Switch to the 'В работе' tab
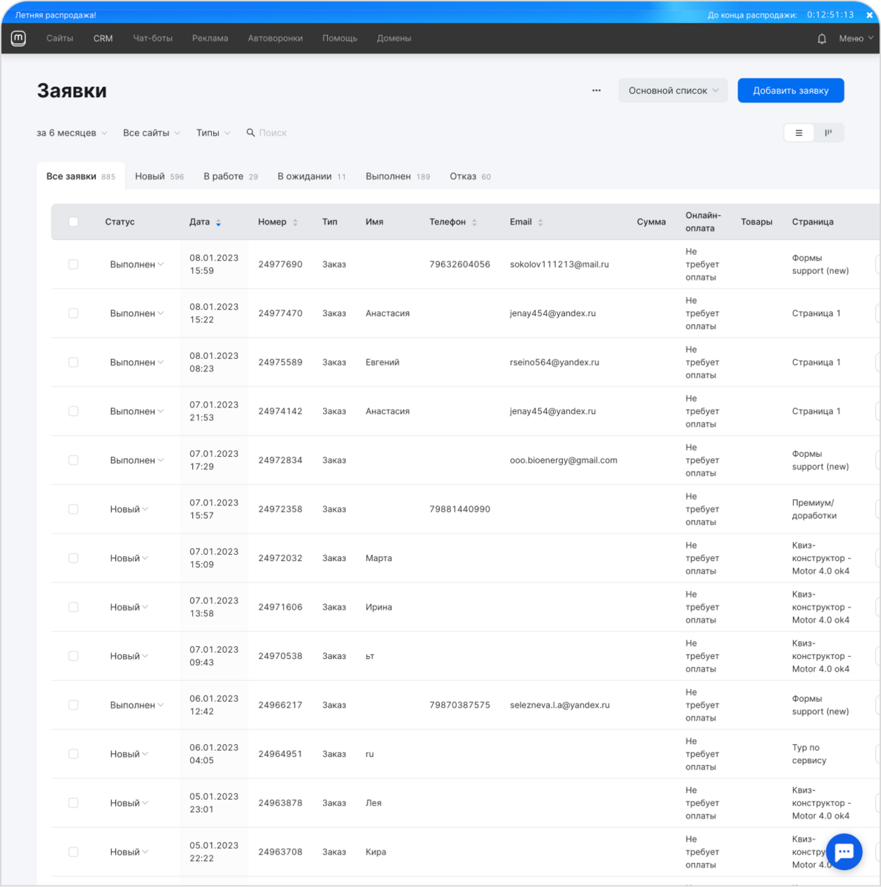The image size is (881, 887). point(230,177)
